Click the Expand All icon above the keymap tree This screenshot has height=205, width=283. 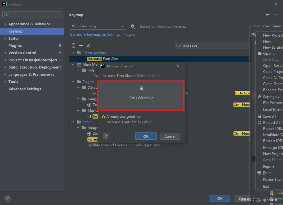73,45
